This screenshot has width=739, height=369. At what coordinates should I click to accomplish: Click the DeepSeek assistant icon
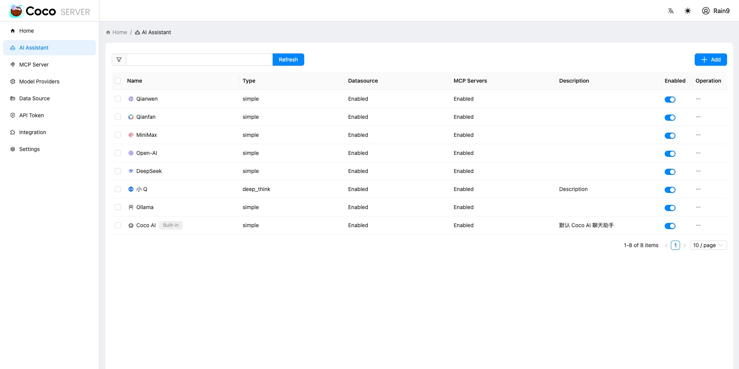tap(131, 171)
